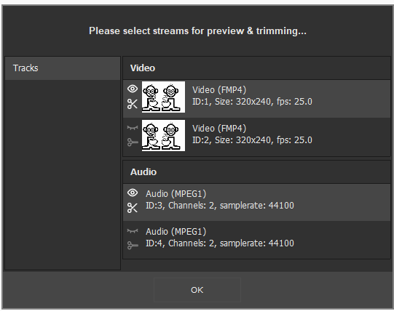Select the Video ID:2 thumbnail image

163,135
